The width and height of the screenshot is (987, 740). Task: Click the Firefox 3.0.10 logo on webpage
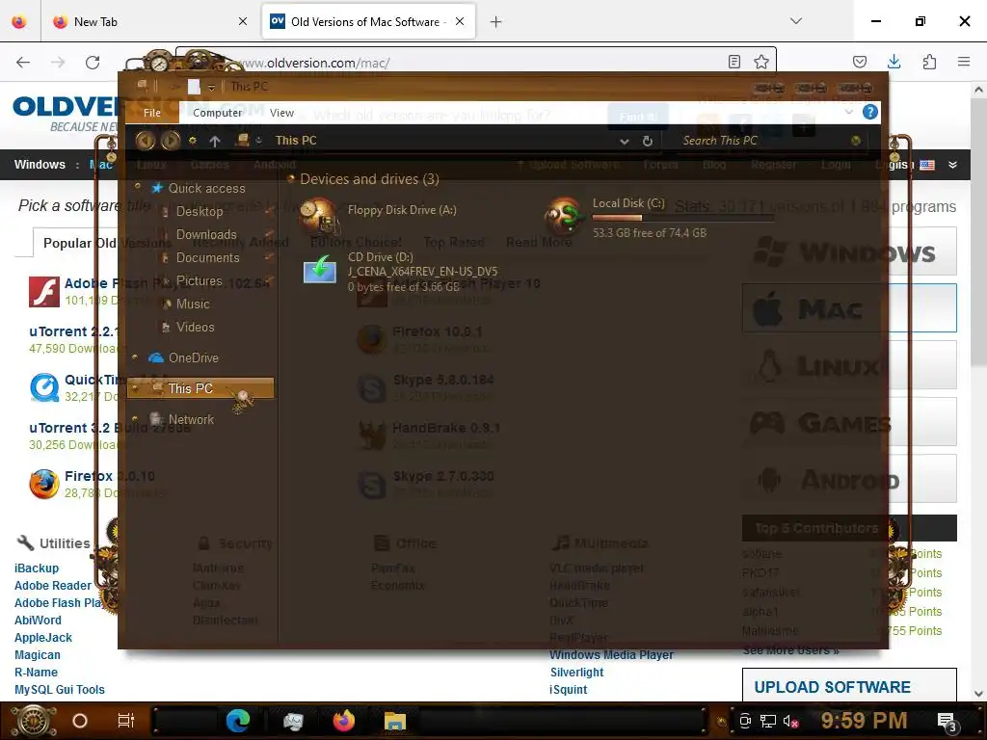[x=44, y=484]
